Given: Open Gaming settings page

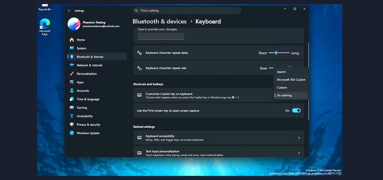Looking at the screenshot, I should [97, 108].
